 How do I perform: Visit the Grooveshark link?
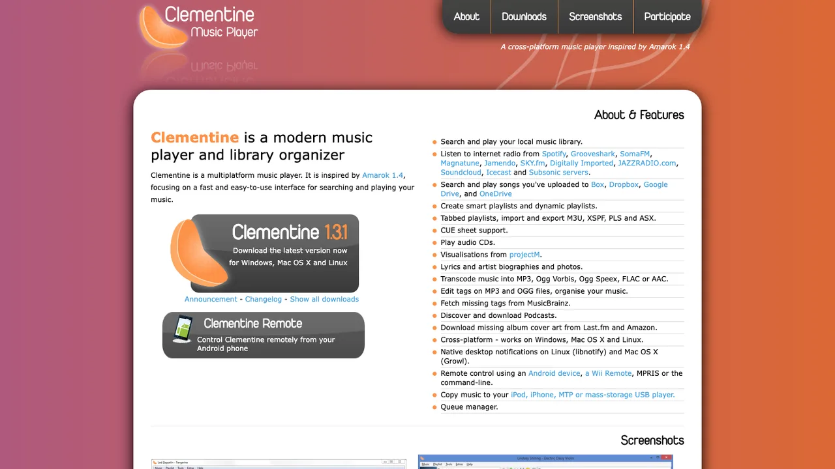click(593, 154)
